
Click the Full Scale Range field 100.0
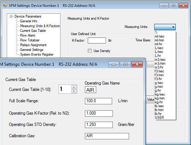pyautogui.click(x=98, y=101)
